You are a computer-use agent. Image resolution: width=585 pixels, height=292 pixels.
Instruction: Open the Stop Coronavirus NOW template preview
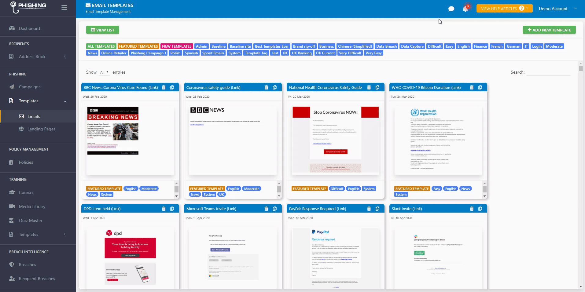click(336, 141)
